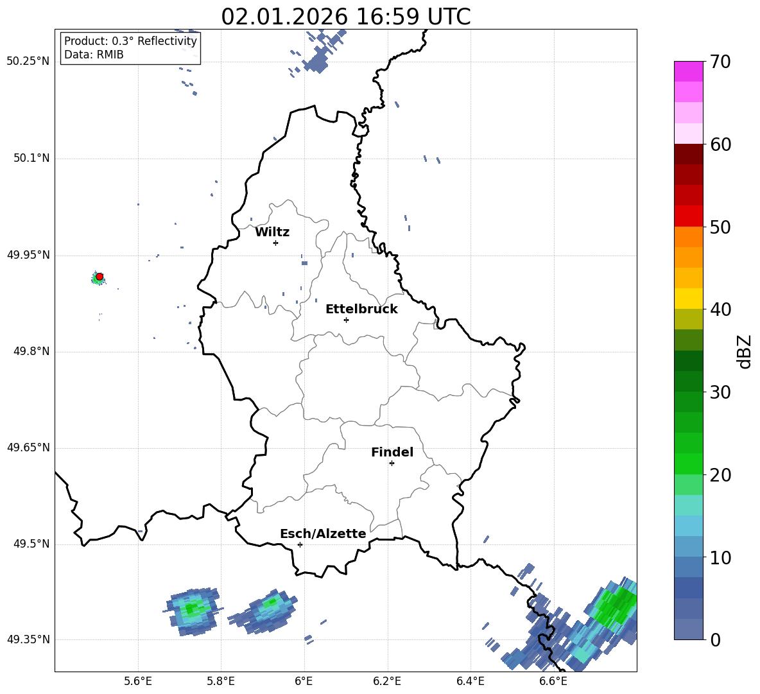Click the colorbar tick label 70

pyautogui.click(x=720, y=62)
